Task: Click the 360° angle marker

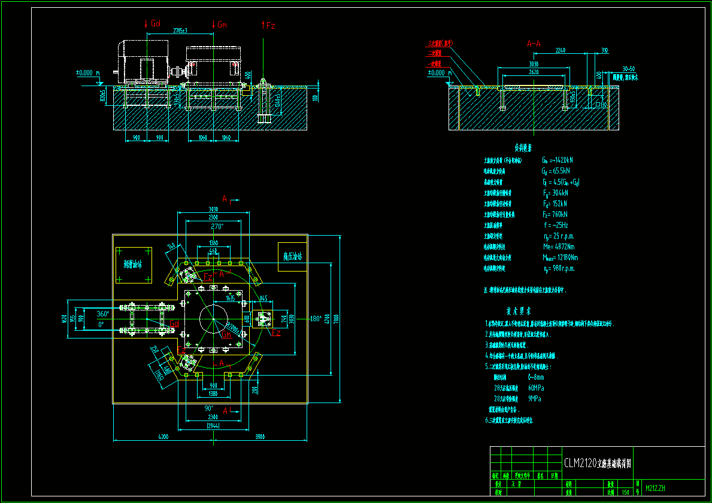Action: pyautogui.click(x=103, y=314)
